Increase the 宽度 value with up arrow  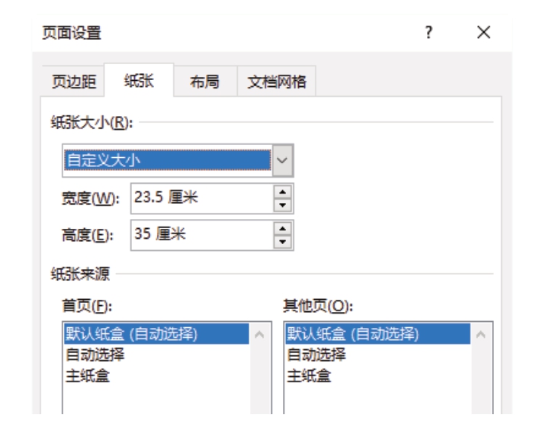pos(282,192)
